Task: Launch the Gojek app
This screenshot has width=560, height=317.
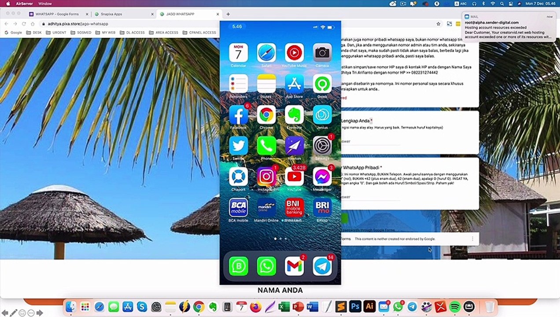Action: (322, 84)
